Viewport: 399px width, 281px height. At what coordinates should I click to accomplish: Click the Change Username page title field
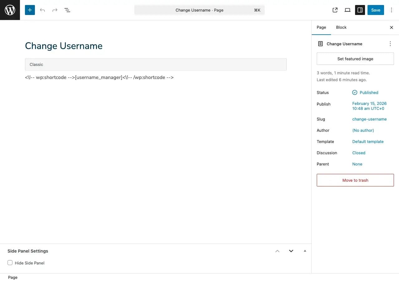[64, 46]
